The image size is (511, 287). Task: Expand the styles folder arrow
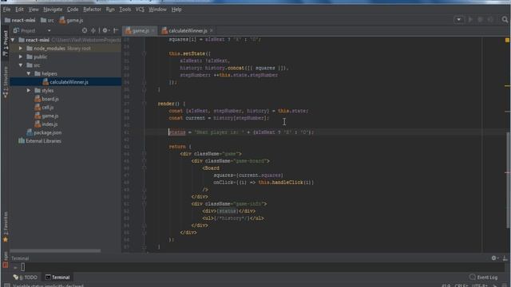pyautogui.click(x=29, y=90)
